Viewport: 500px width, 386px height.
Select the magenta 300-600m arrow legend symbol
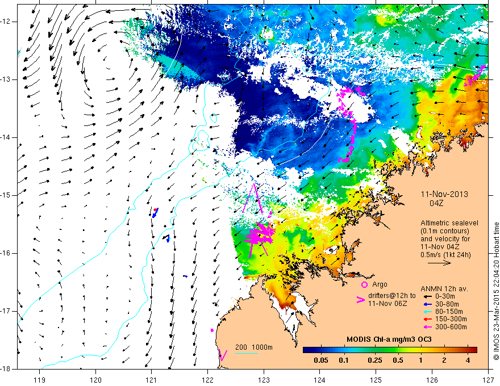click(427, 327)
